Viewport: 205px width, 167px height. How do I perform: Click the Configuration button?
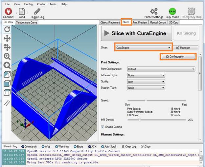pos(178,57)
